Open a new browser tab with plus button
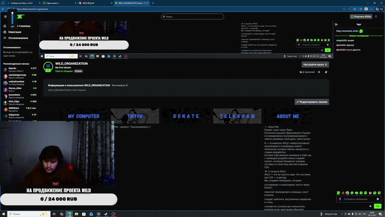Viewport: 385px width, 217px height. pos(153,3)
